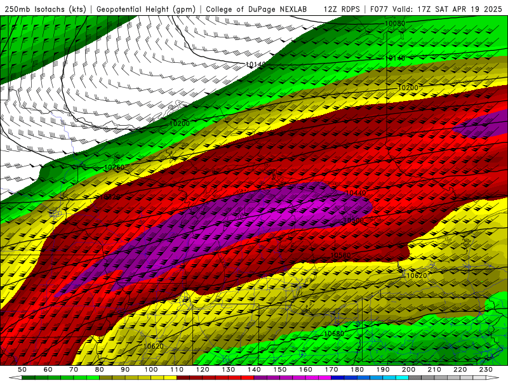Image resolution: width=508 pixels, height=381 pixels.
Task: Click the 'Valid: 17Z SAT APR 19 2025' text
Action: click(x=447, y=10)
